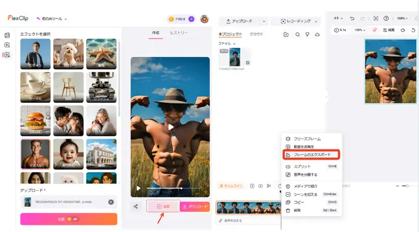This screenshot has height=232, width=419.
Task: Click the cloud icon in media panel
Action: point(317,35)
